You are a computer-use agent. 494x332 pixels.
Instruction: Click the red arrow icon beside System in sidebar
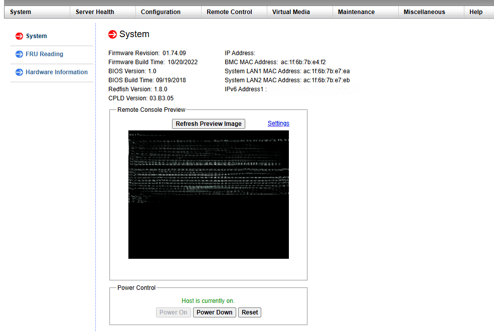(x=20, y=36)
